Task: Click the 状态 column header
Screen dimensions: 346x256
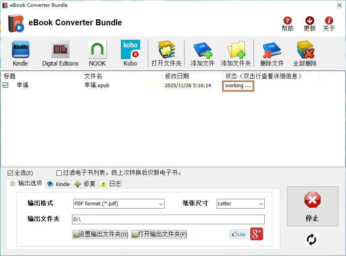Action: [x=271, y=76]
